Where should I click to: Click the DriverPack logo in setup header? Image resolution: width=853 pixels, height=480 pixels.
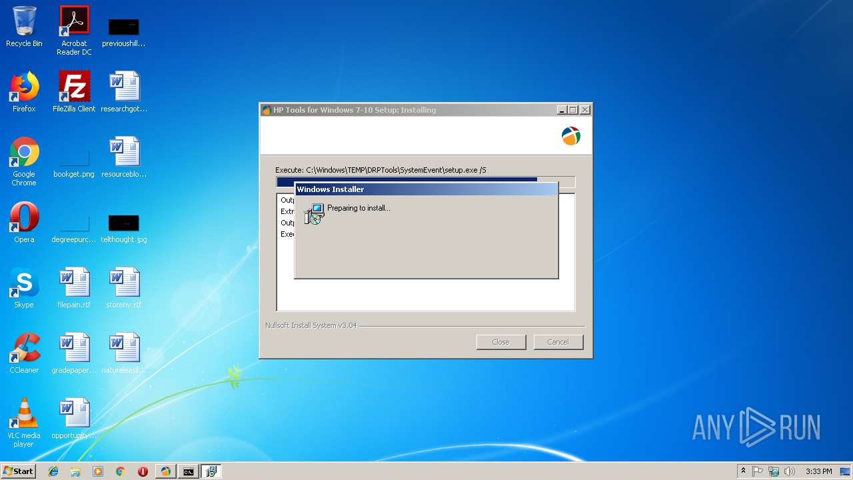tap(571, 136)
